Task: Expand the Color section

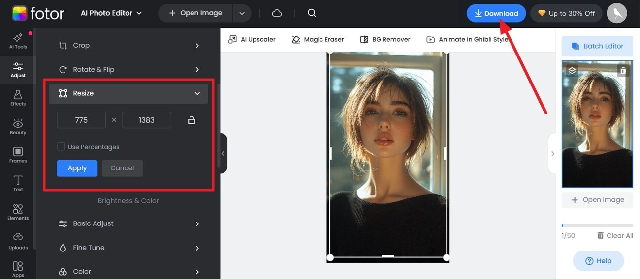Action: pos(128,271)
